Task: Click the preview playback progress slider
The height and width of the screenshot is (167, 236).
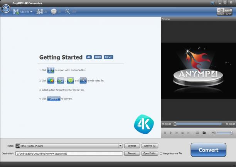Action: tap(198, 124)
